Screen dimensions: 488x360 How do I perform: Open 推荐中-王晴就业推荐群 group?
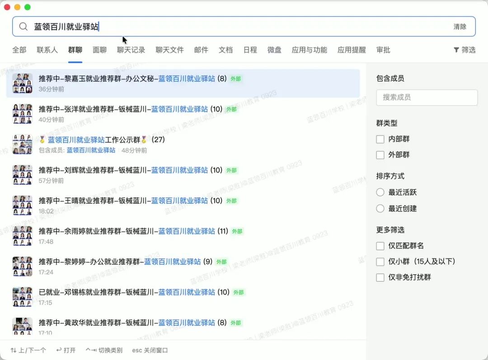[183, 206]
